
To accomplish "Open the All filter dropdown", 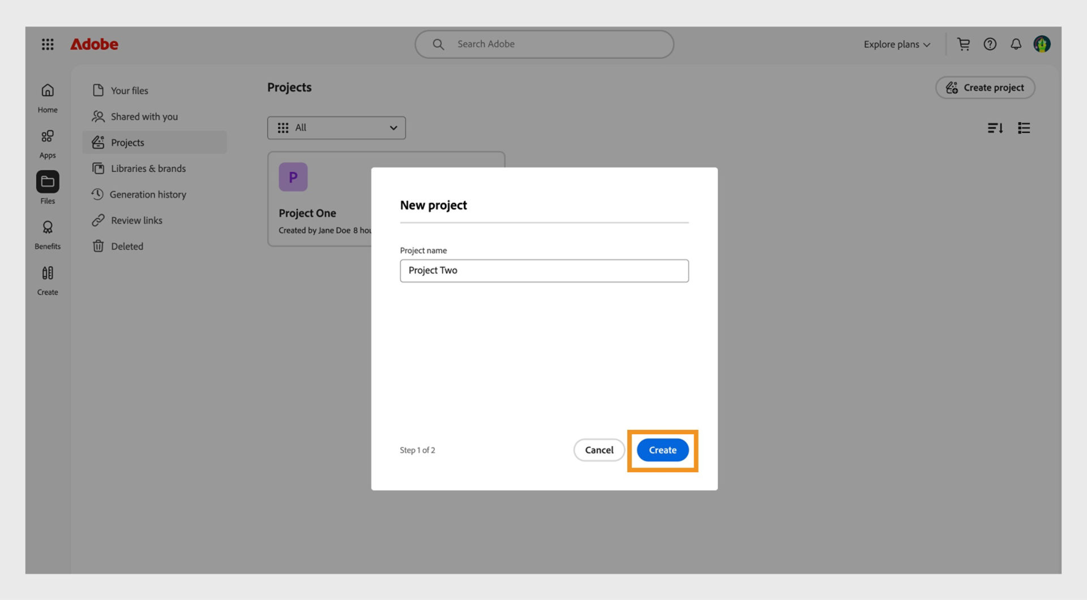I will [336, 128].
